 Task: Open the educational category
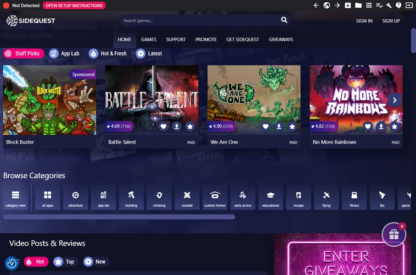tap(270, 198)
